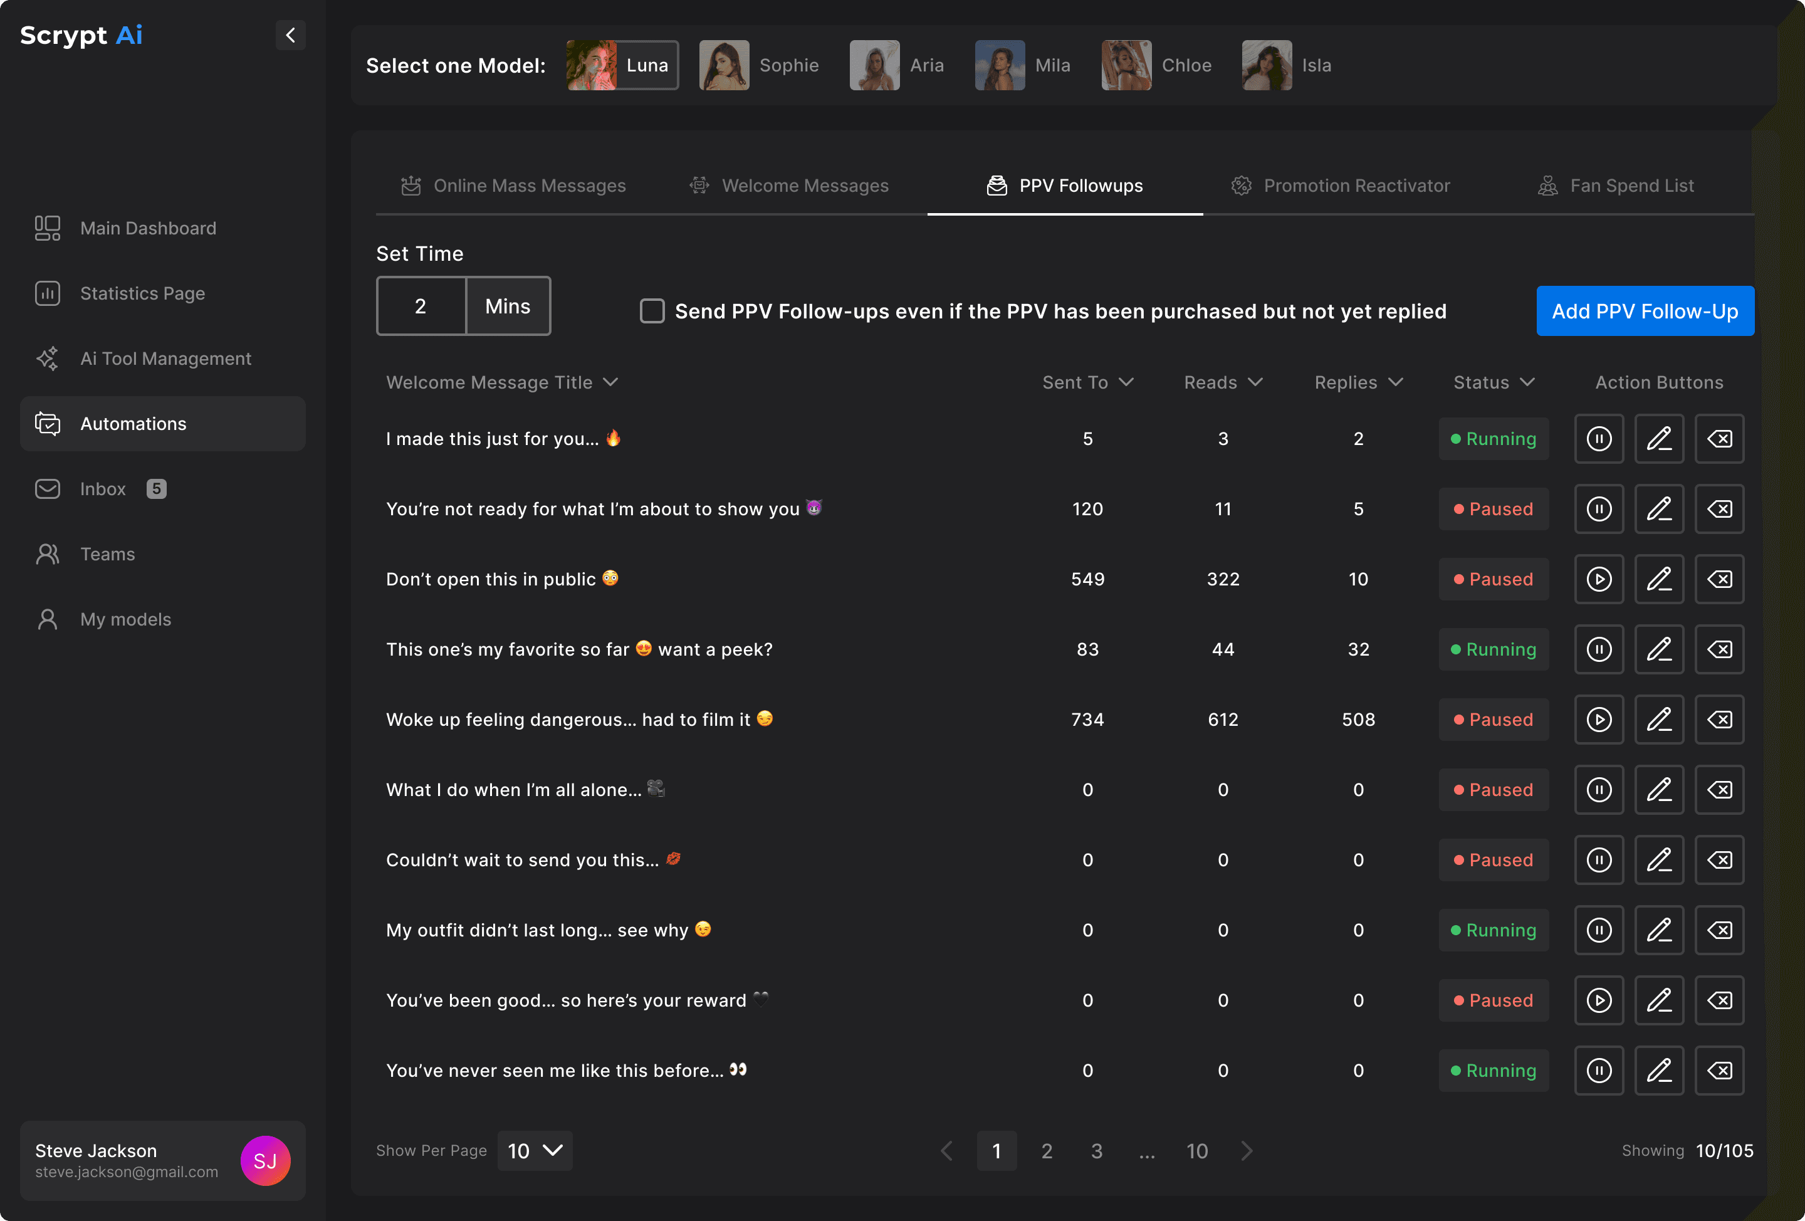Select the Sophie model thumbnail
This screenshot has height=1221, width=1805.
pos(724,65)
